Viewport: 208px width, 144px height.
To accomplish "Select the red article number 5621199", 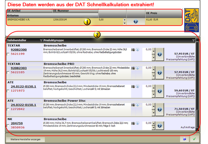I will [x=18, y=54].
